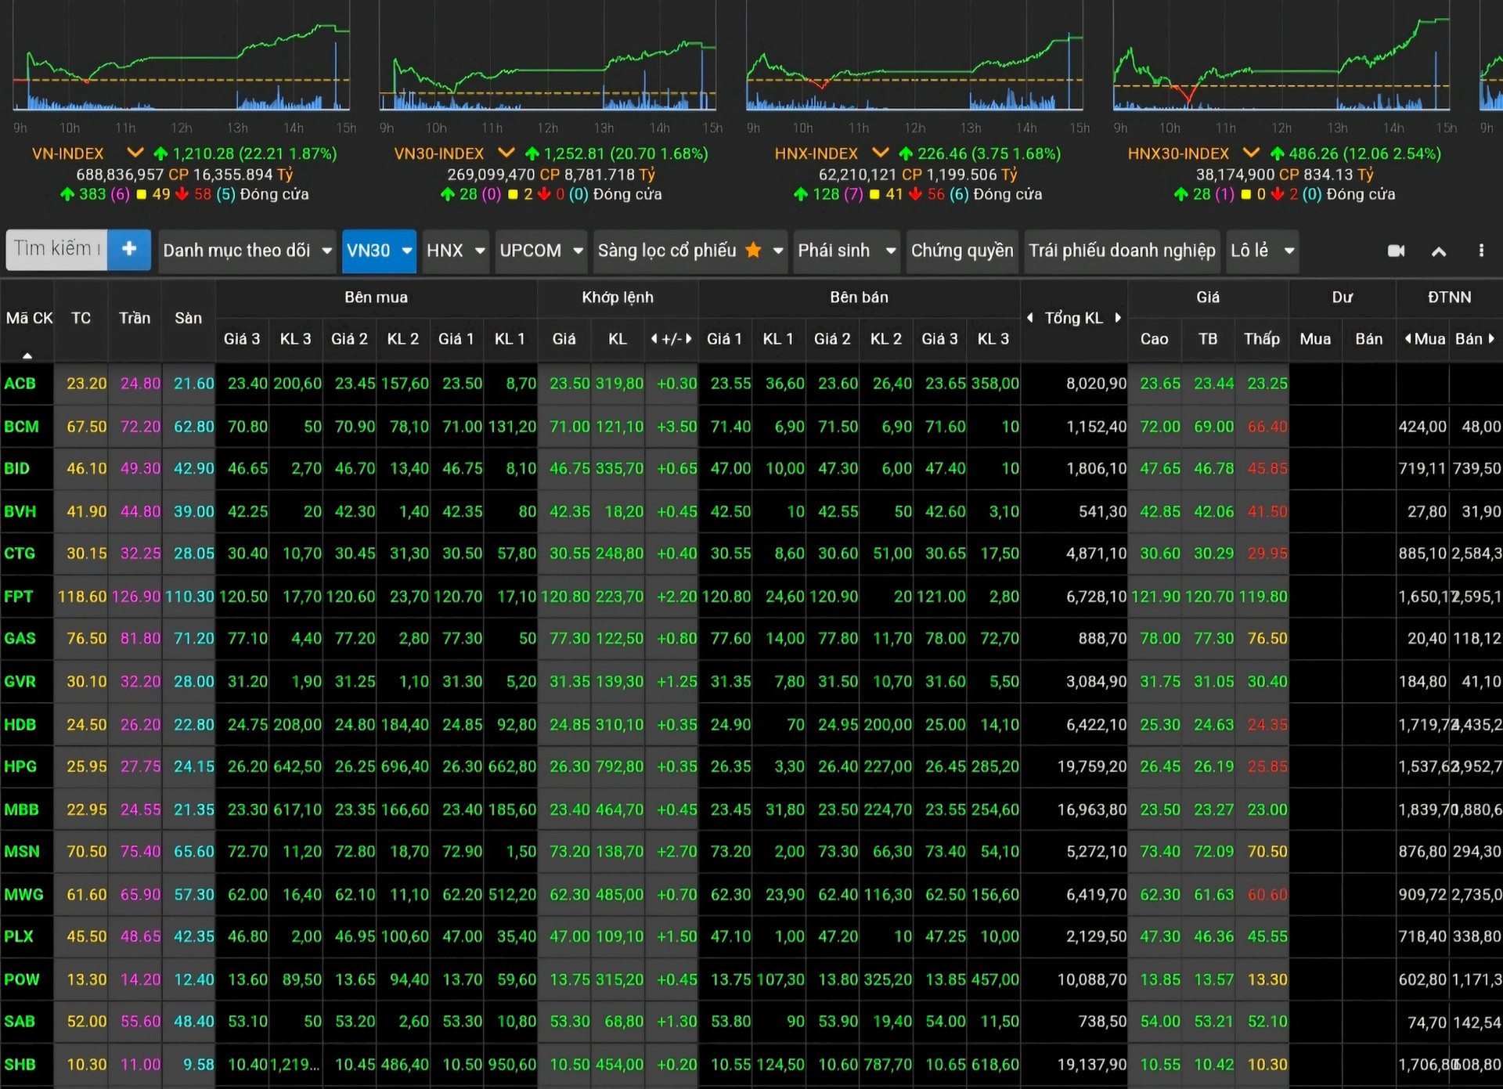Select the ACB stock symbol
The width and height of the screenshot is (1503, 1089).
[20, 384]
